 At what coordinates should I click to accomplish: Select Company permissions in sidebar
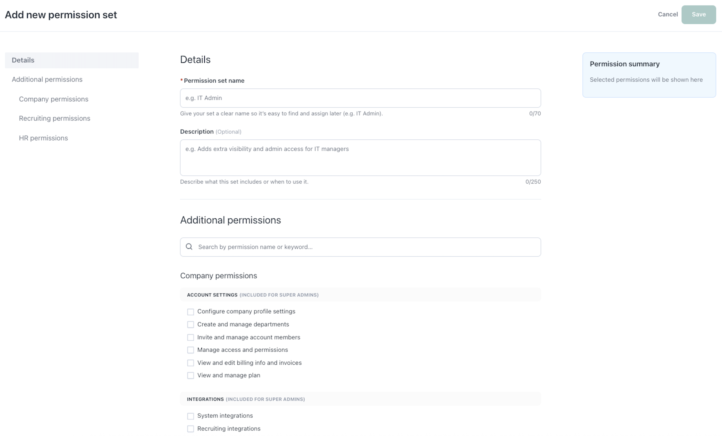click(54, 99)
